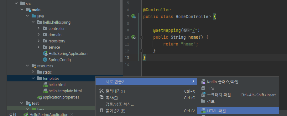
Task: Open the URL globe dropdown in @GetMapping
Action: click(x=187, y=30)
